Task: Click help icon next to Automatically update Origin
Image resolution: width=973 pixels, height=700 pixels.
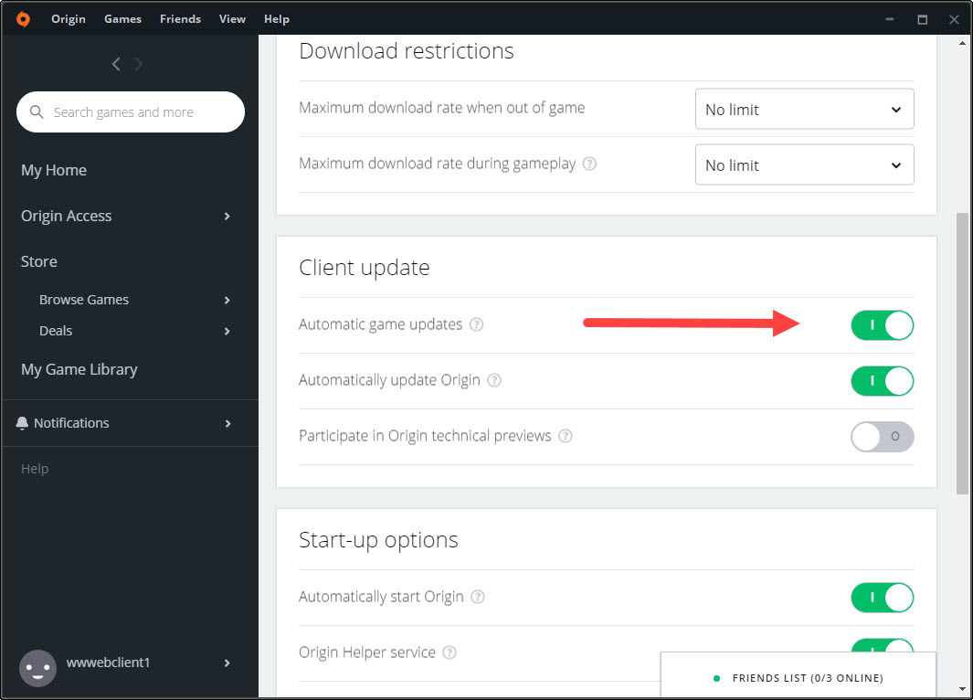Action: (x=494, y=380)
